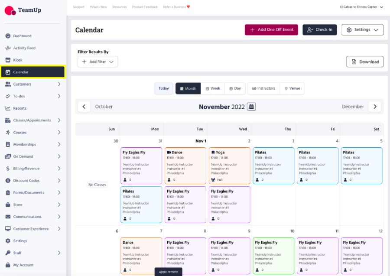390x276 pixels.
Task: Open the Support menu item
Action: [x=78, y=6]
